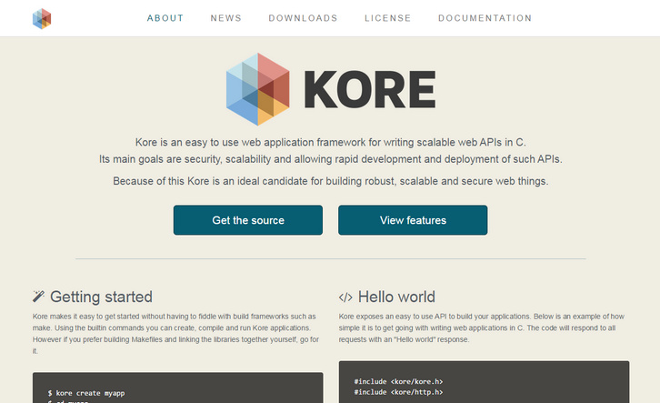Click the KORE wordmark title

tap(368, 88)
